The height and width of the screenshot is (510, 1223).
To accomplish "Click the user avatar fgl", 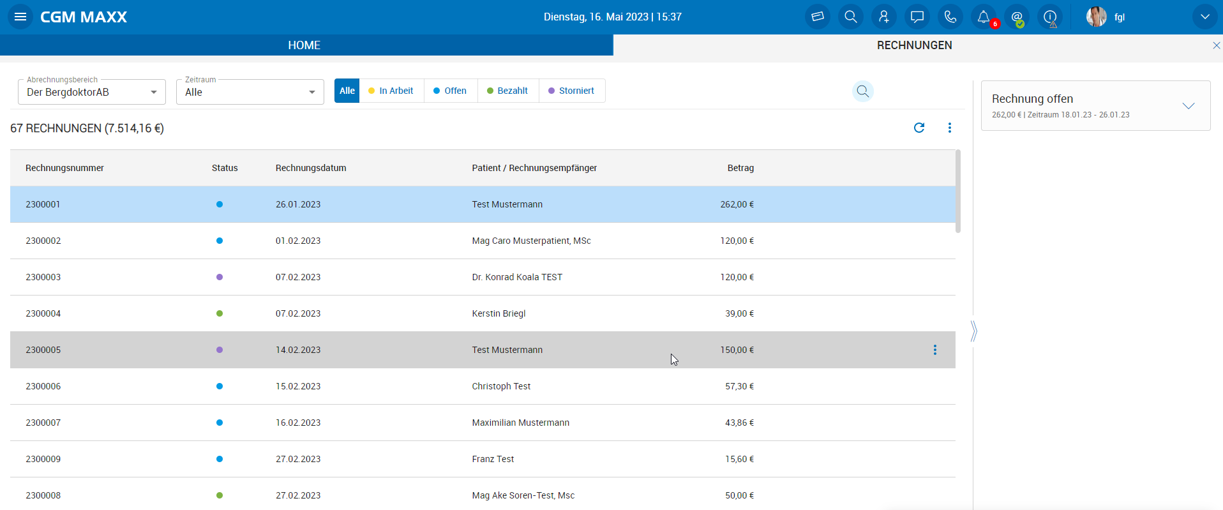I will 1097,17.
